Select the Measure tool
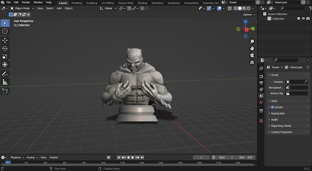This screenshot has height=171, width=312. [5, 82]
